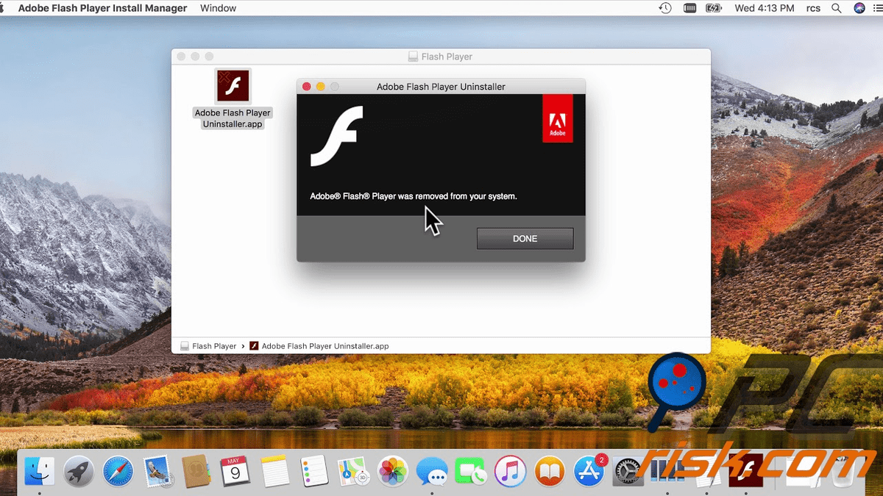Expand the Flash Player breadcrumb in the path bar
Image resolution: width=883 pixels, height=496 pixels.
tap(214, 345)
